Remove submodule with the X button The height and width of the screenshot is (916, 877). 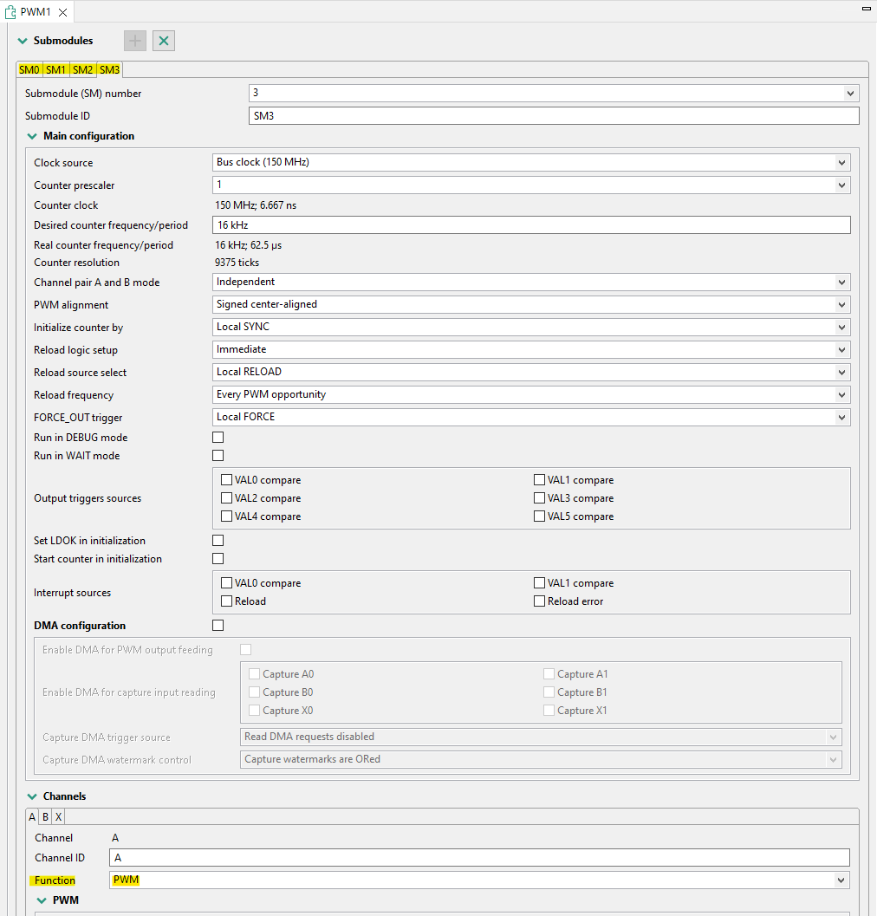tap(164, 41)
